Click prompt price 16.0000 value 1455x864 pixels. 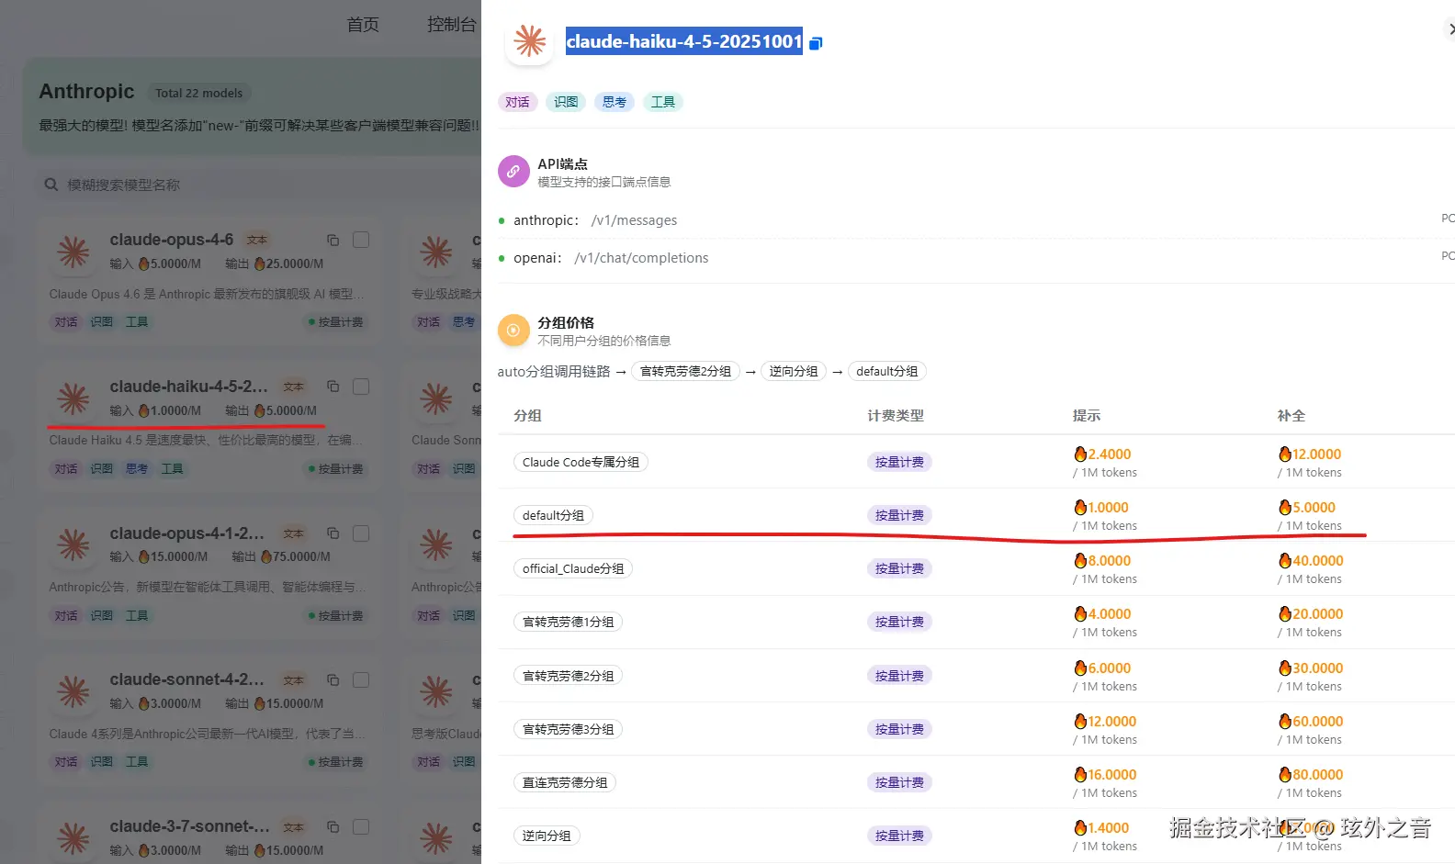pos(1105,774)
